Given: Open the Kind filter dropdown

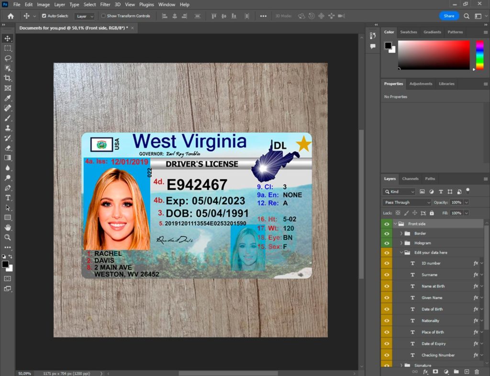Looking at the screenshot, I should (x=399, y=191).
